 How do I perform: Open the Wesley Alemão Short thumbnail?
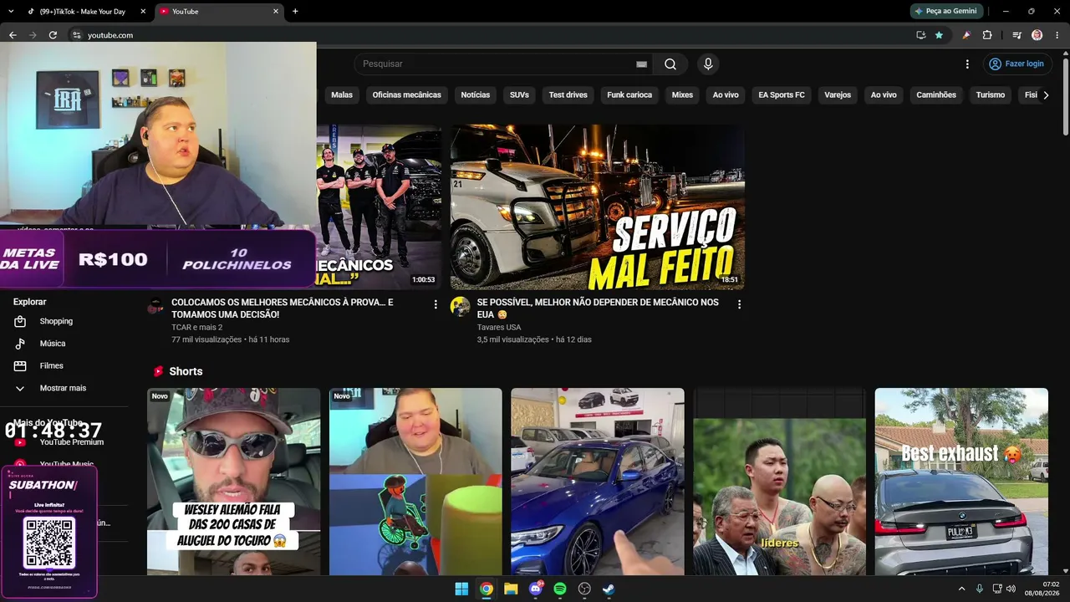pos(234,482)
